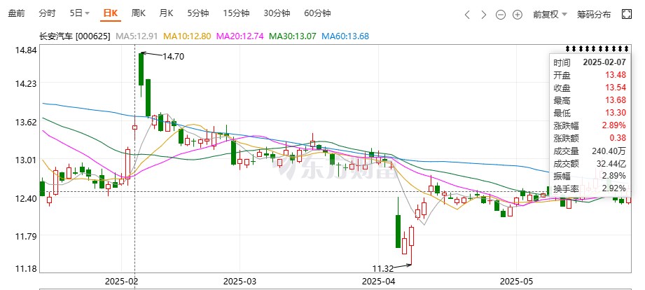
Task: Click the 13.62 price axis label
Action: [26, 122]
